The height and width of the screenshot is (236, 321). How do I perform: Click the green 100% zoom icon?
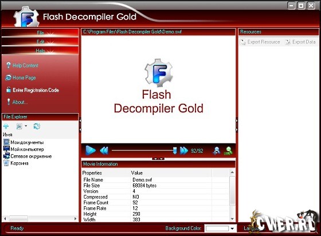(228, 151)
